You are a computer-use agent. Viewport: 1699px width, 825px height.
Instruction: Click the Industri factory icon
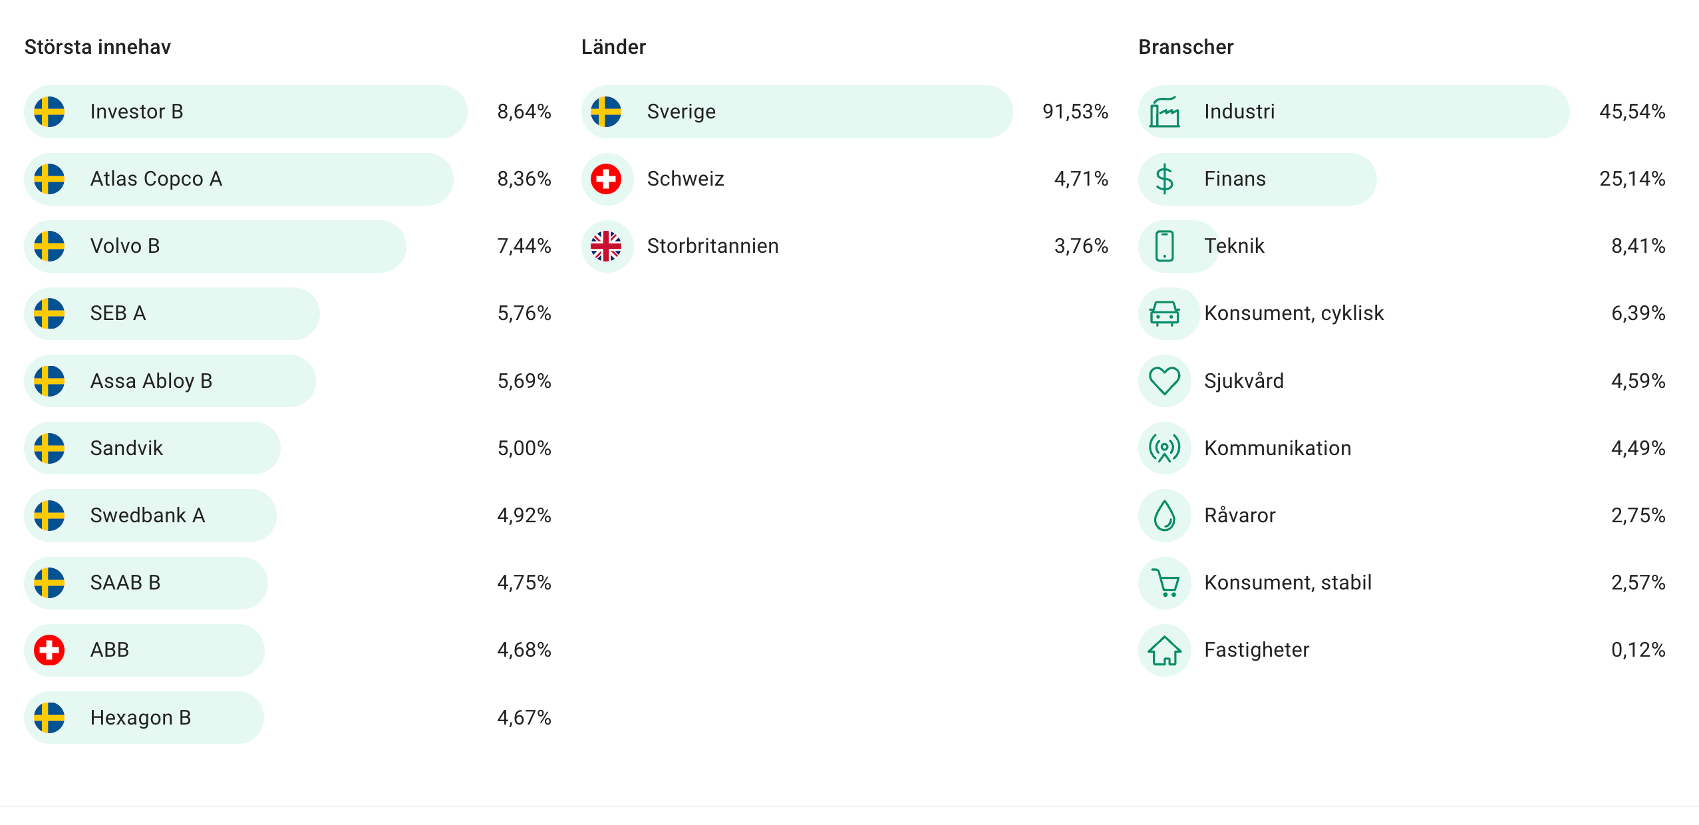1164,112
